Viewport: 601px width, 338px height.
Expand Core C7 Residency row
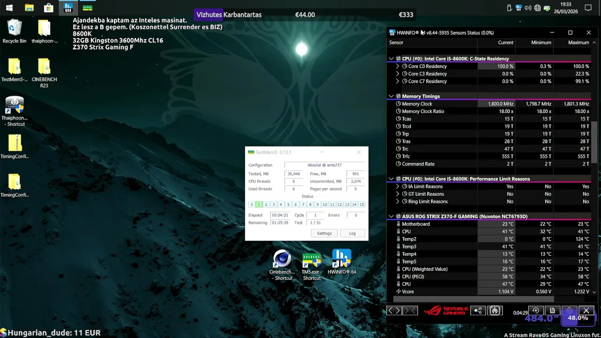[x=398, y=81]
